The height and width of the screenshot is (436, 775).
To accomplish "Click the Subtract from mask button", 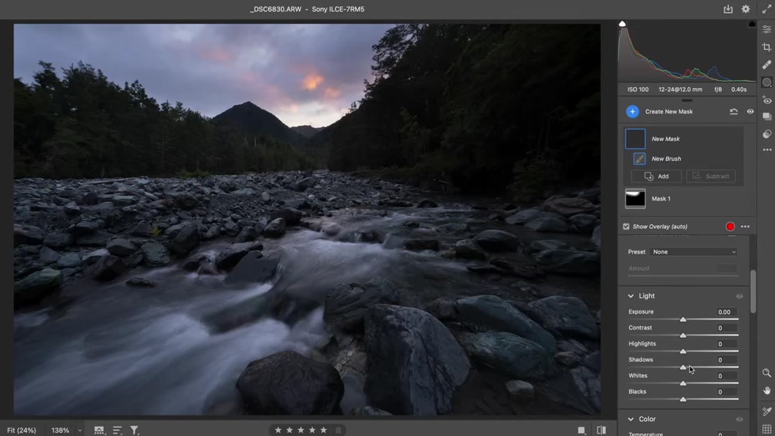I will coord(710,176).
